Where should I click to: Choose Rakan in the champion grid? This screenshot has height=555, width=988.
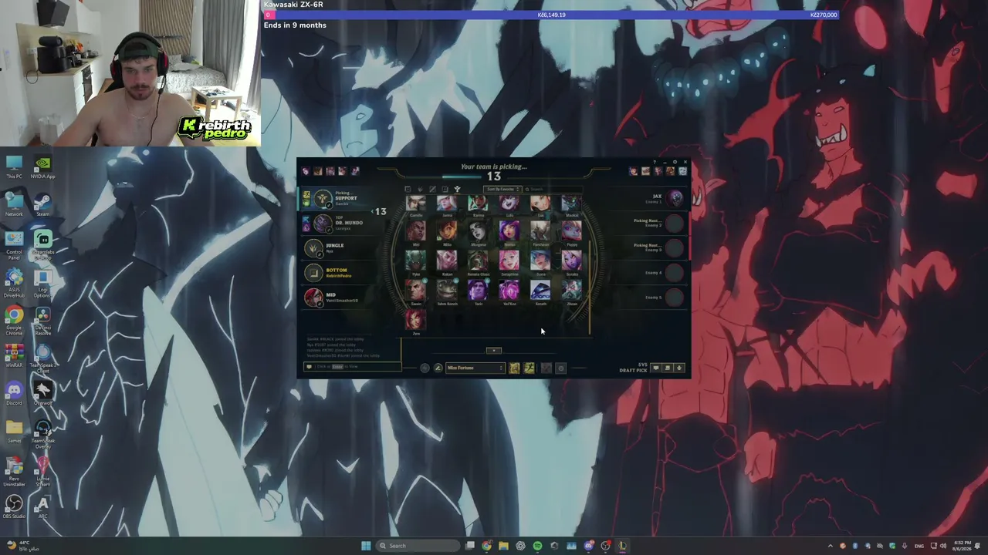[x=447, y=260]
